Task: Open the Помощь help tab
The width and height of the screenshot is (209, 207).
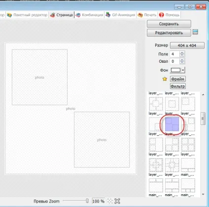Action: [169, 15]
